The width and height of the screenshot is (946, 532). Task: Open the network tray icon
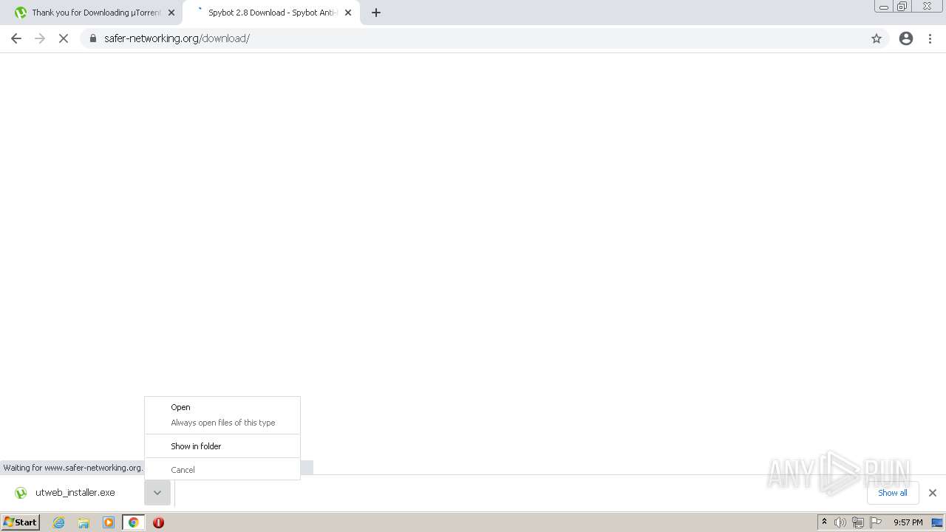tap(858, 522)
